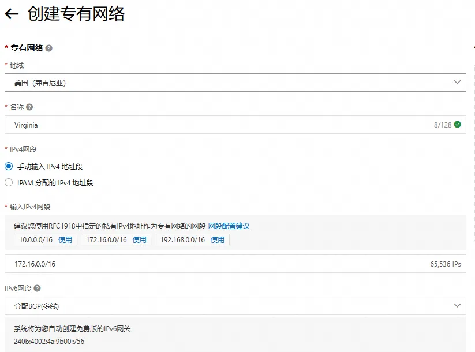
Task: Click the 8/128 character counter
Action: pyautogui.click(x=443, y=125)
